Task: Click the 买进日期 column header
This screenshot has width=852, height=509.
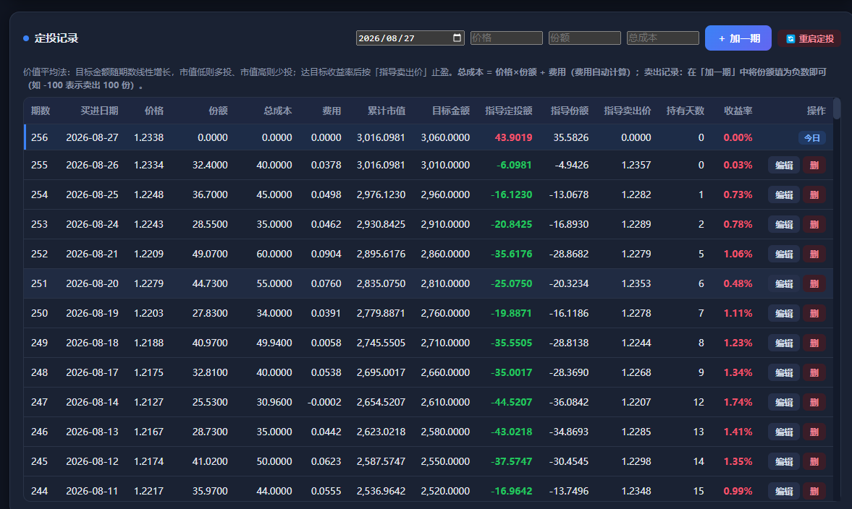Action: (x=99, y=111)
